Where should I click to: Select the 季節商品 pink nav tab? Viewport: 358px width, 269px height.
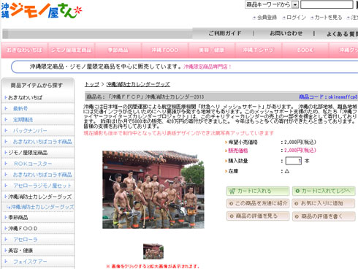click(x=118, y=50)
